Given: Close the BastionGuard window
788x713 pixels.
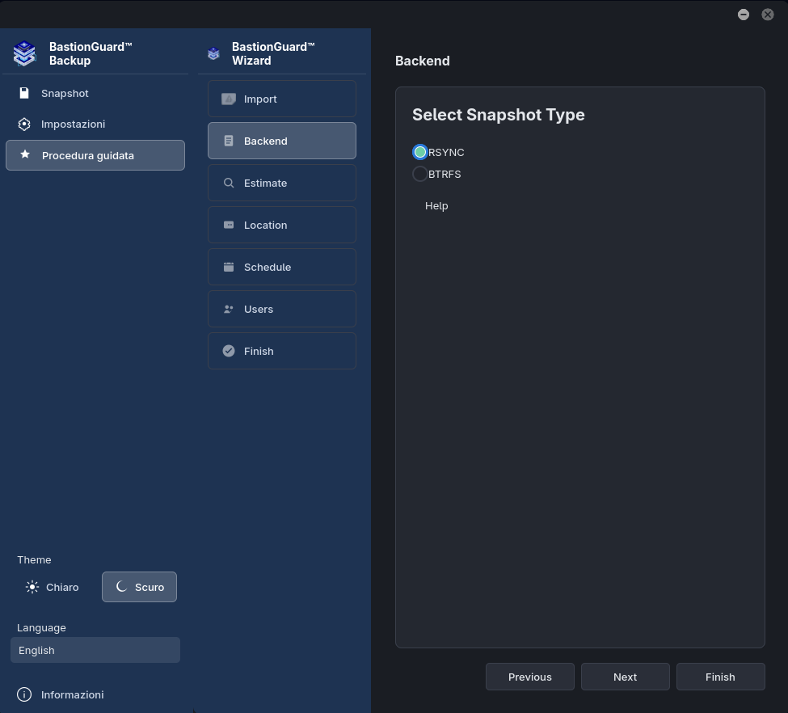Looking at the screenshot, I should pos(768,15).
